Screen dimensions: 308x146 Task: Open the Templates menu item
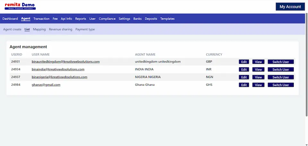(x=167, y=19)
